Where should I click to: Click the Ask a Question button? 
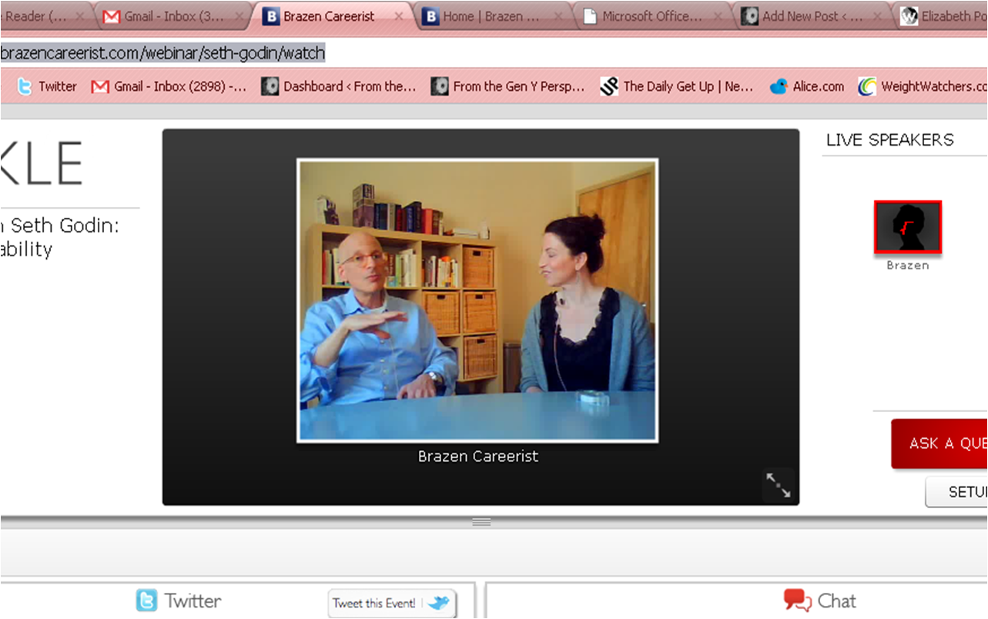tap(939, 443)
